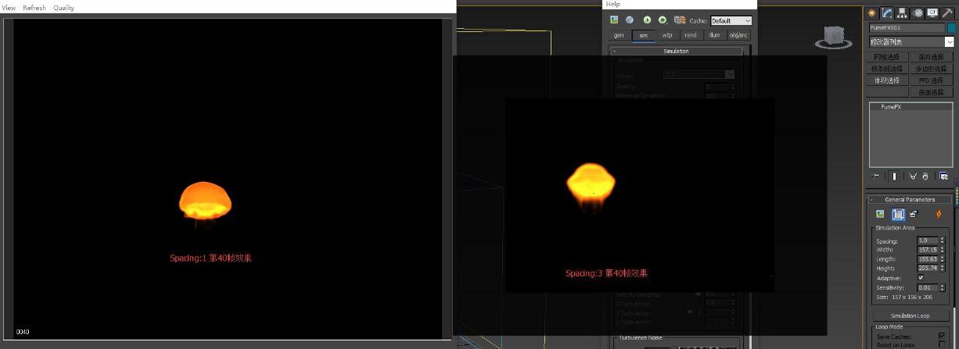Switch to the obj/src tab

[x=738, y=35]
